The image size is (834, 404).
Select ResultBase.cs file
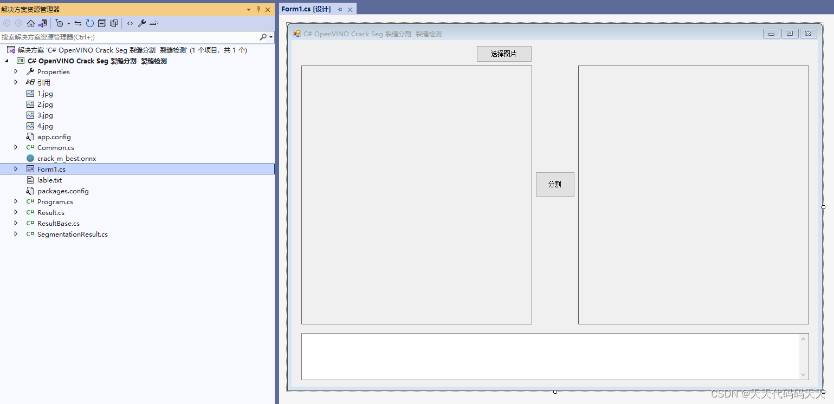58,223
